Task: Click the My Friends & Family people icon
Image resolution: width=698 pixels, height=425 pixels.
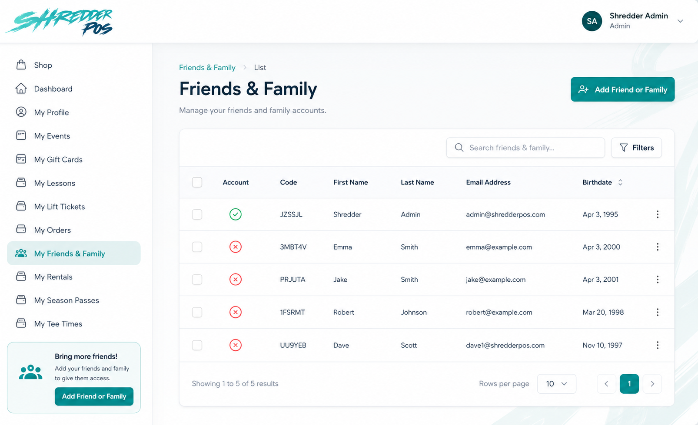Action: (x=21, y=253)
